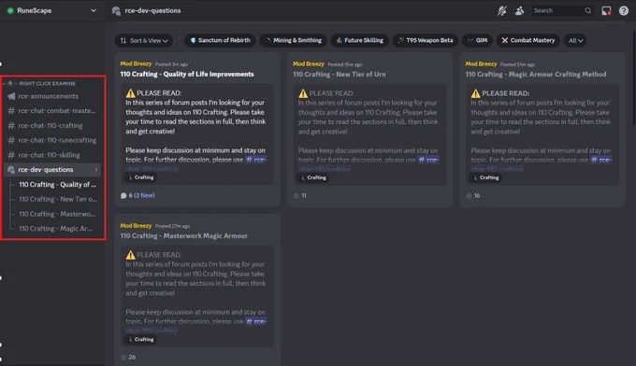Open post 110 Crafting - Masterwork Magic Armour
This screenshot has height=366, width=636.
[183, 235]
